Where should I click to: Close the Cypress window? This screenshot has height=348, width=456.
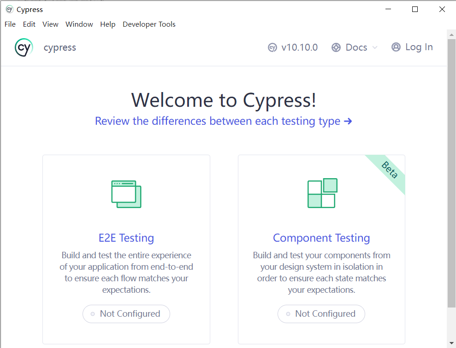point(442,9)
